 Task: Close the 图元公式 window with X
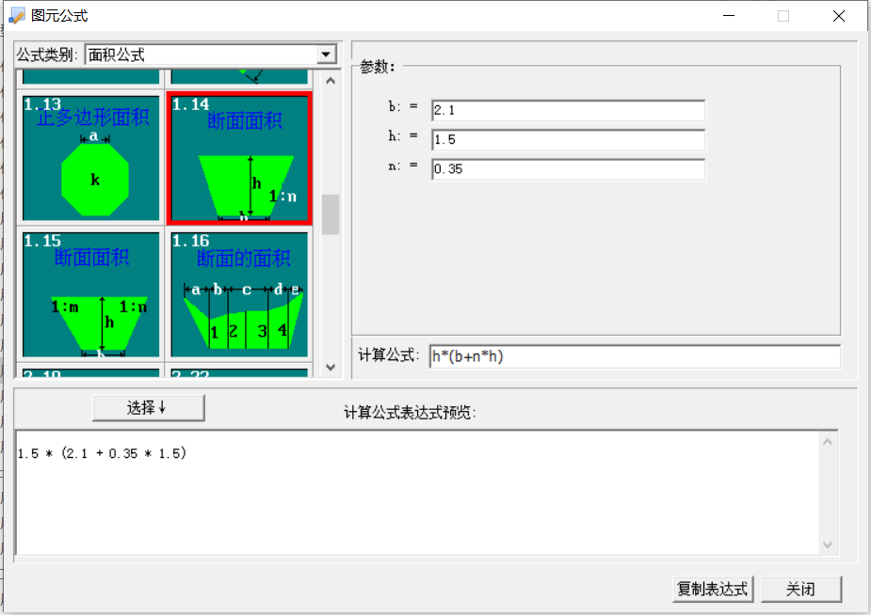coord(839,16)
